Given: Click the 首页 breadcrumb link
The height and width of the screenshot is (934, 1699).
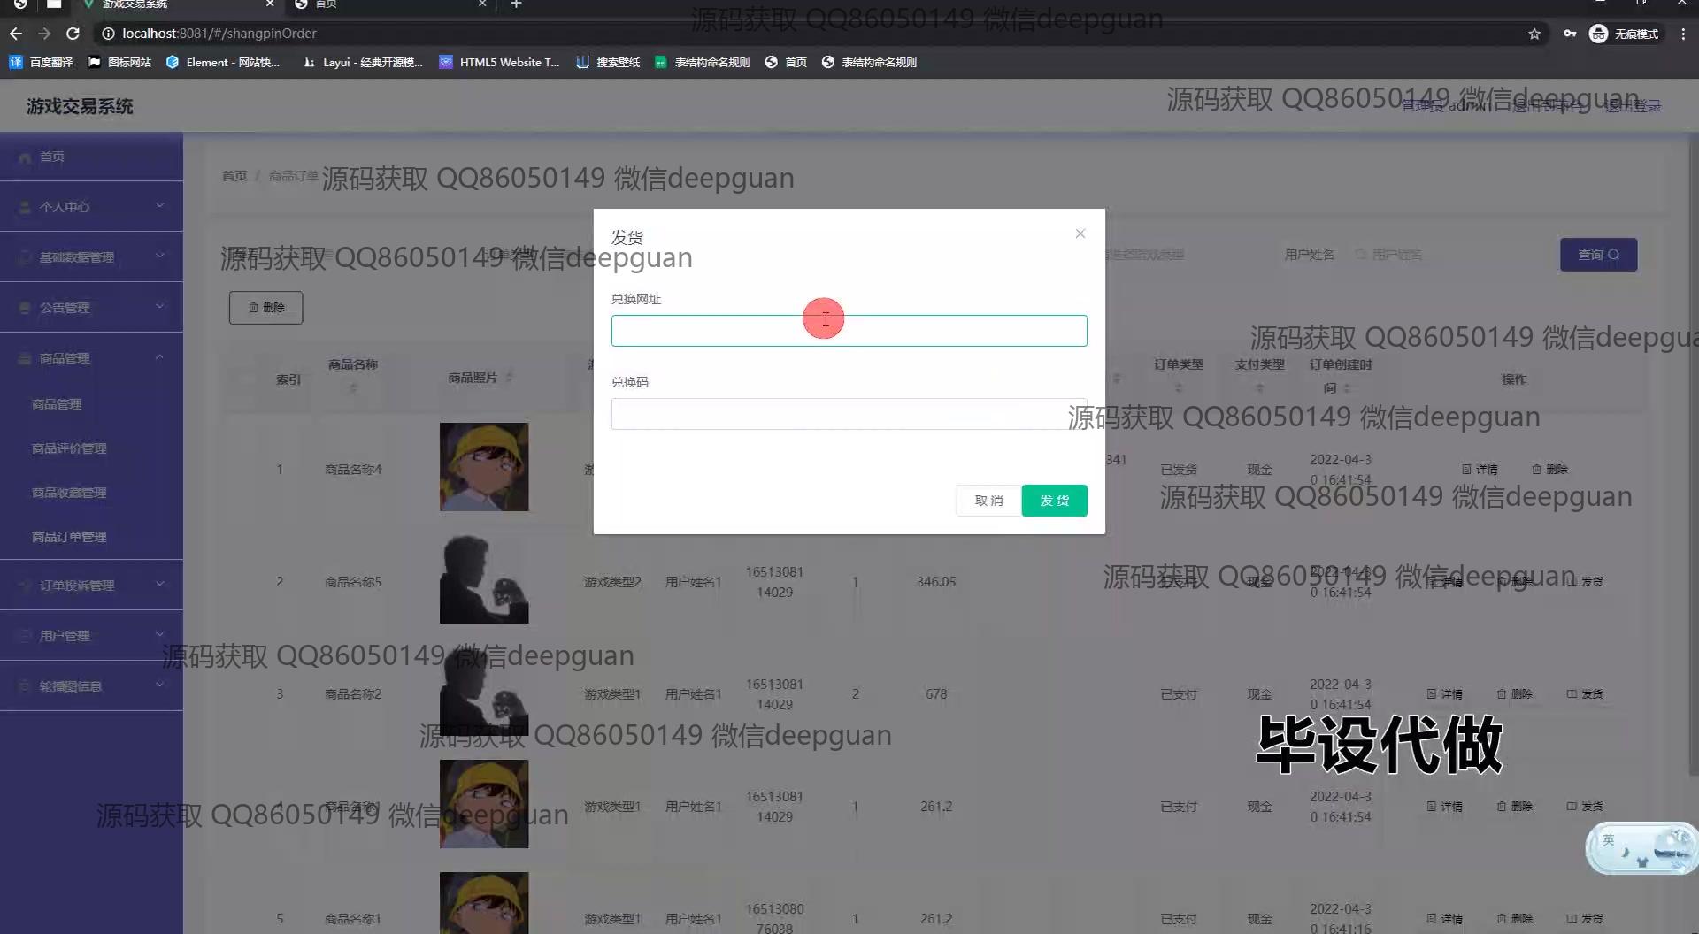Looking at the screenshot, I should [234, 176].
